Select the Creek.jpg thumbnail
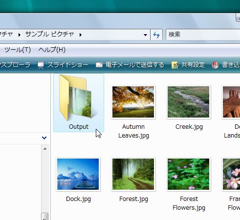The image size is (240, 220). [189, 102]
